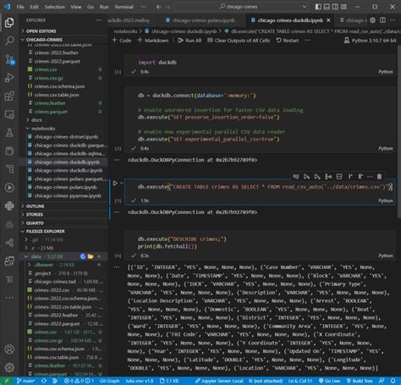Go back with the navigation arrow
The height and width of the screenshot is (385, 401).
pyautogui.click(x=158, y=7)
